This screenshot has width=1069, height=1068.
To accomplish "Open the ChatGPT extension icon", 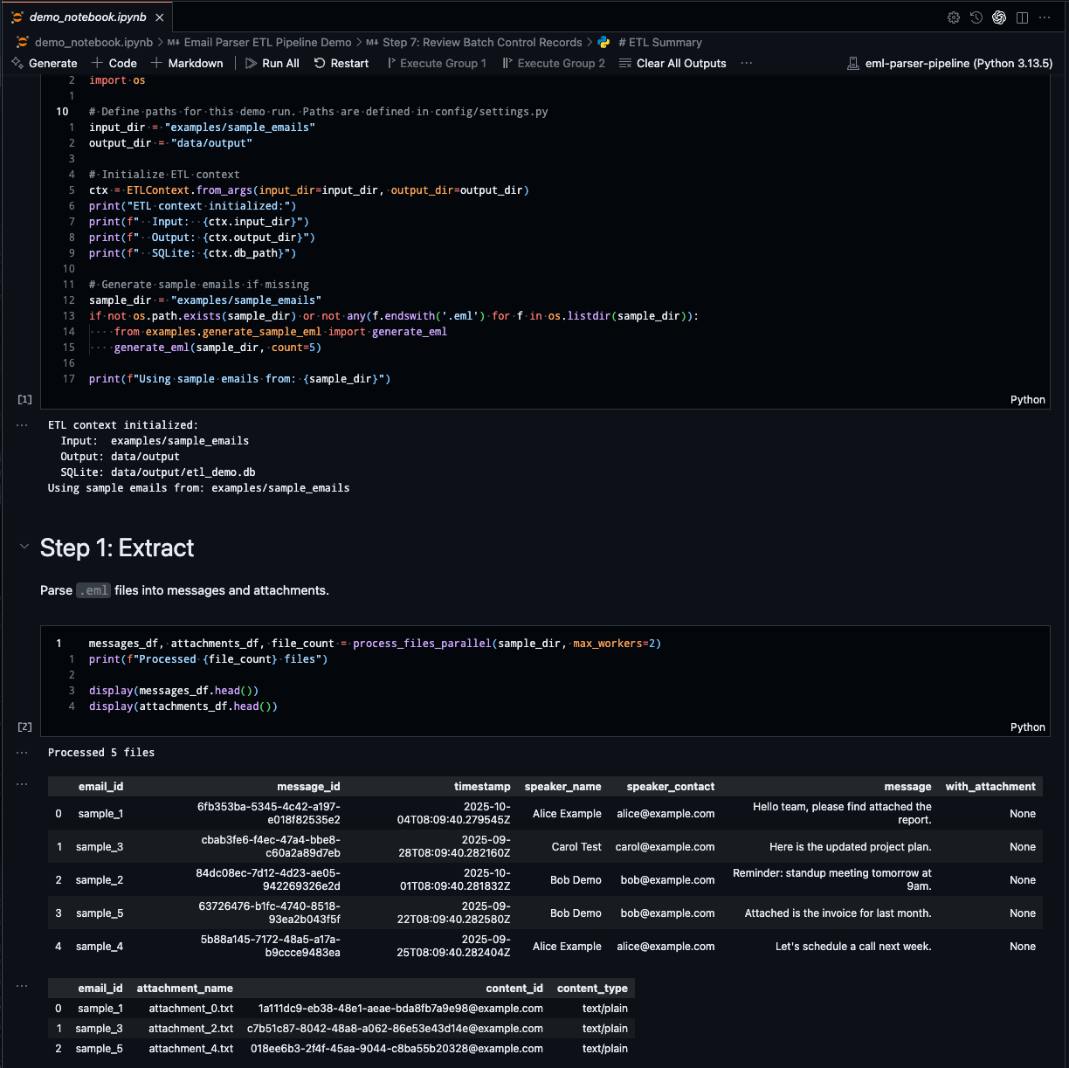I will coord(999,17).
